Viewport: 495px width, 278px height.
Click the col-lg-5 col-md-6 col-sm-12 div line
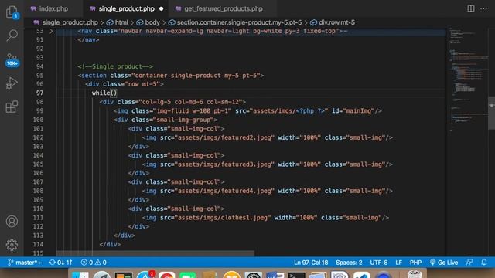[x=172, y=102]
